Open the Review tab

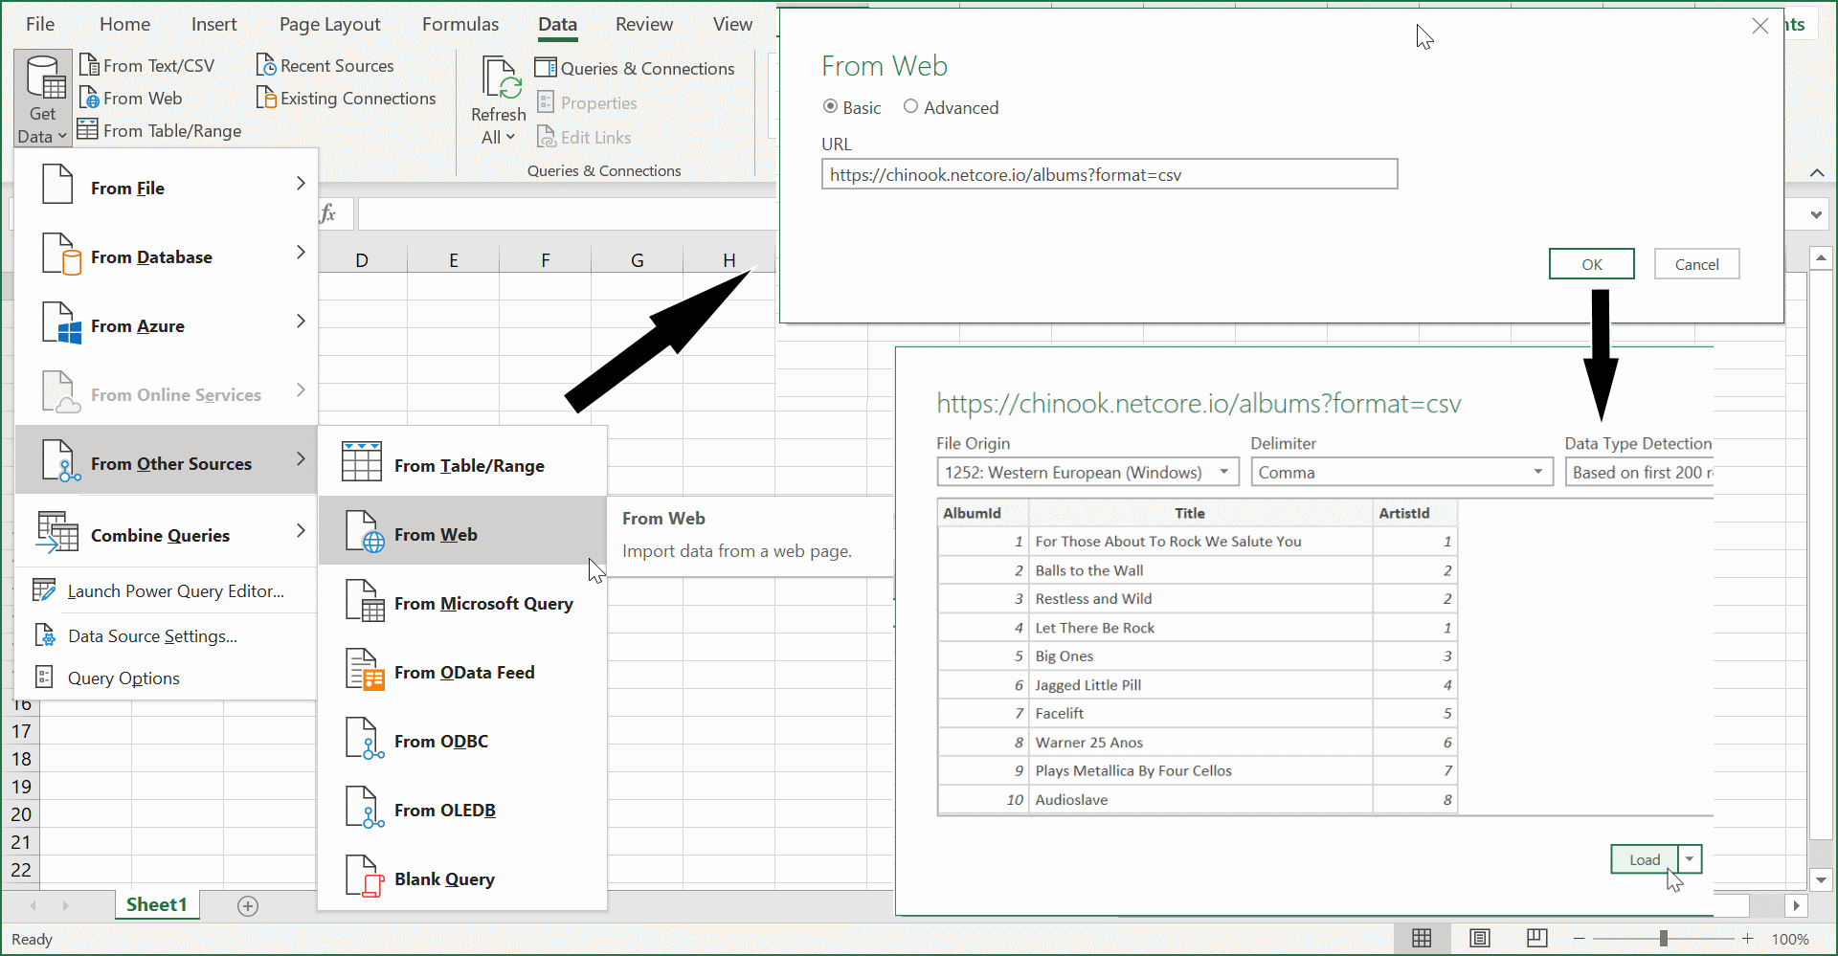pyautogui.click(x=644, y=24)
